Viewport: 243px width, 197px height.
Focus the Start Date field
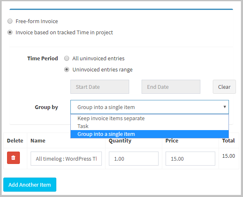tap(100, 87)
